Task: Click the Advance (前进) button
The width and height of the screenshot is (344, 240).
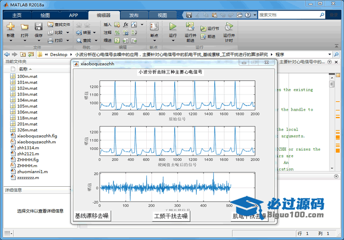Action: point(208,36)
